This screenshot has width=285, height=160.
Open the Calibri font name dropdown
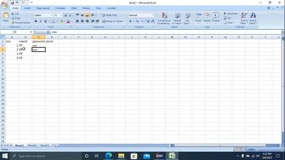(x=52, y=15)
